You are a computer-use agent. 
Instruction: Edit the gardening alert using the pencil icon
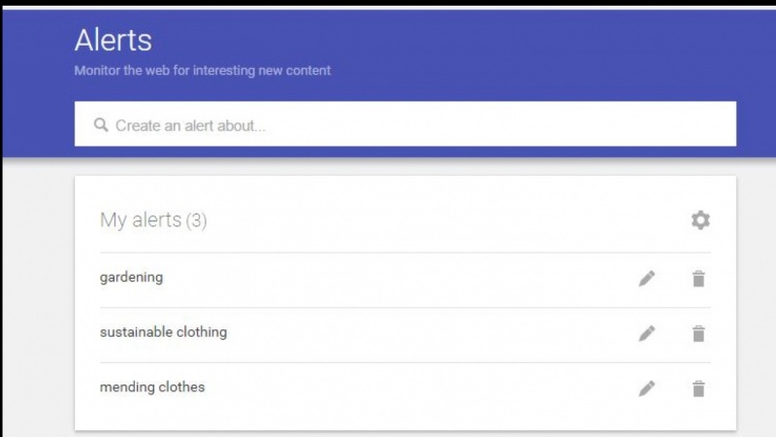(x=647, y=279)
